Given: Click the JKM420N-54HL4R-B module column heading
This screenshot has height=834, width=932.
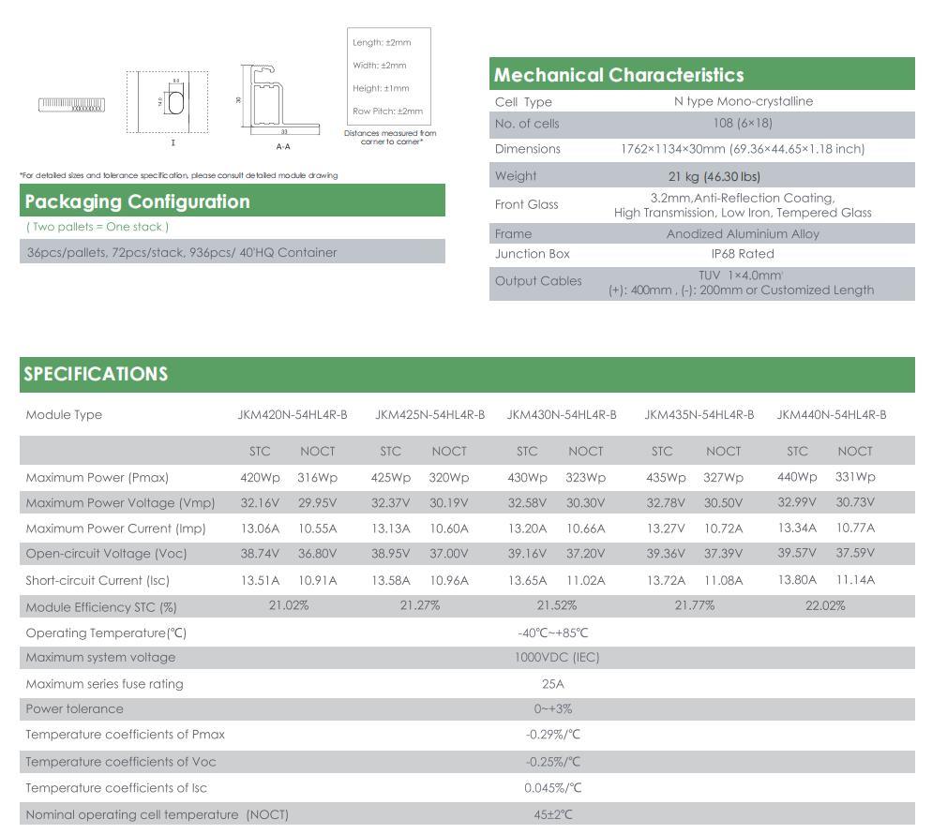Looking at the screenshot, I should coord(292,414).
